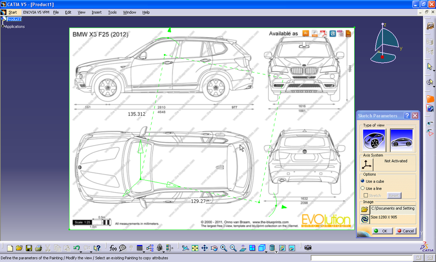The width and height of the screenshot is (436, 262).
Task: Select the Pan tool in bottom toolbar
Action: (x=204, y=248)
